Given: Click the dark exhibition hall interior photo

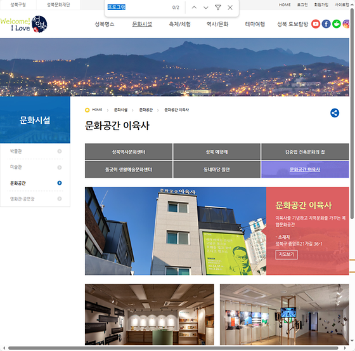Looking at the screenshot, I should coord(149,314).
